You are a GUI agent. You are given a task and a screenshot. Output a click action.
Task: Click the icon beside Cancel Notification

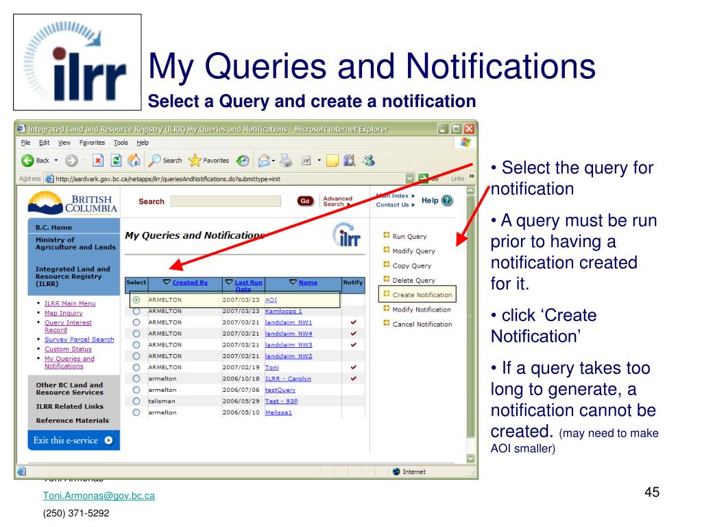387,323
